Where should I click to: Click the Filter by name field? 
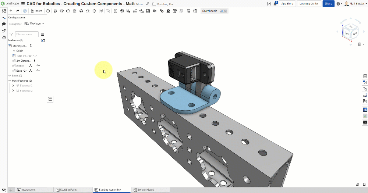[26, 34]
